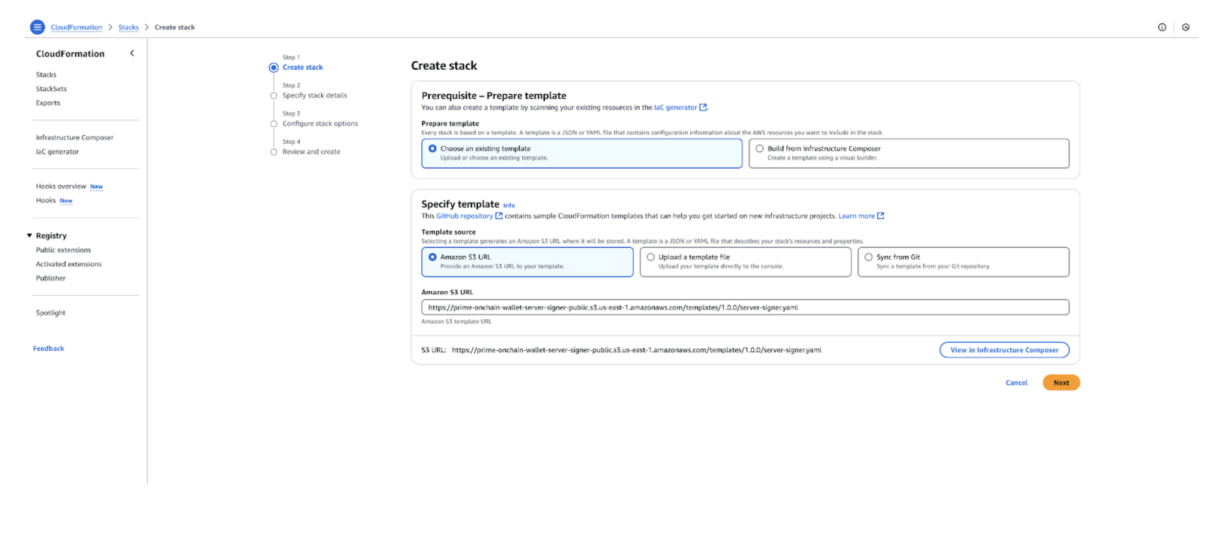This screenshot has width=1213, height=533.
Task: Click the info circle icon top right
Action: (1162, 27)
